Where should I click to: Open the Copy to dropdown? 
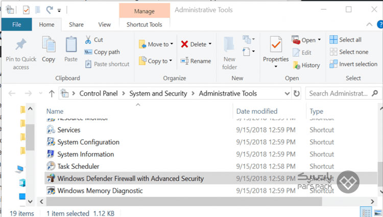coord(156,61)
